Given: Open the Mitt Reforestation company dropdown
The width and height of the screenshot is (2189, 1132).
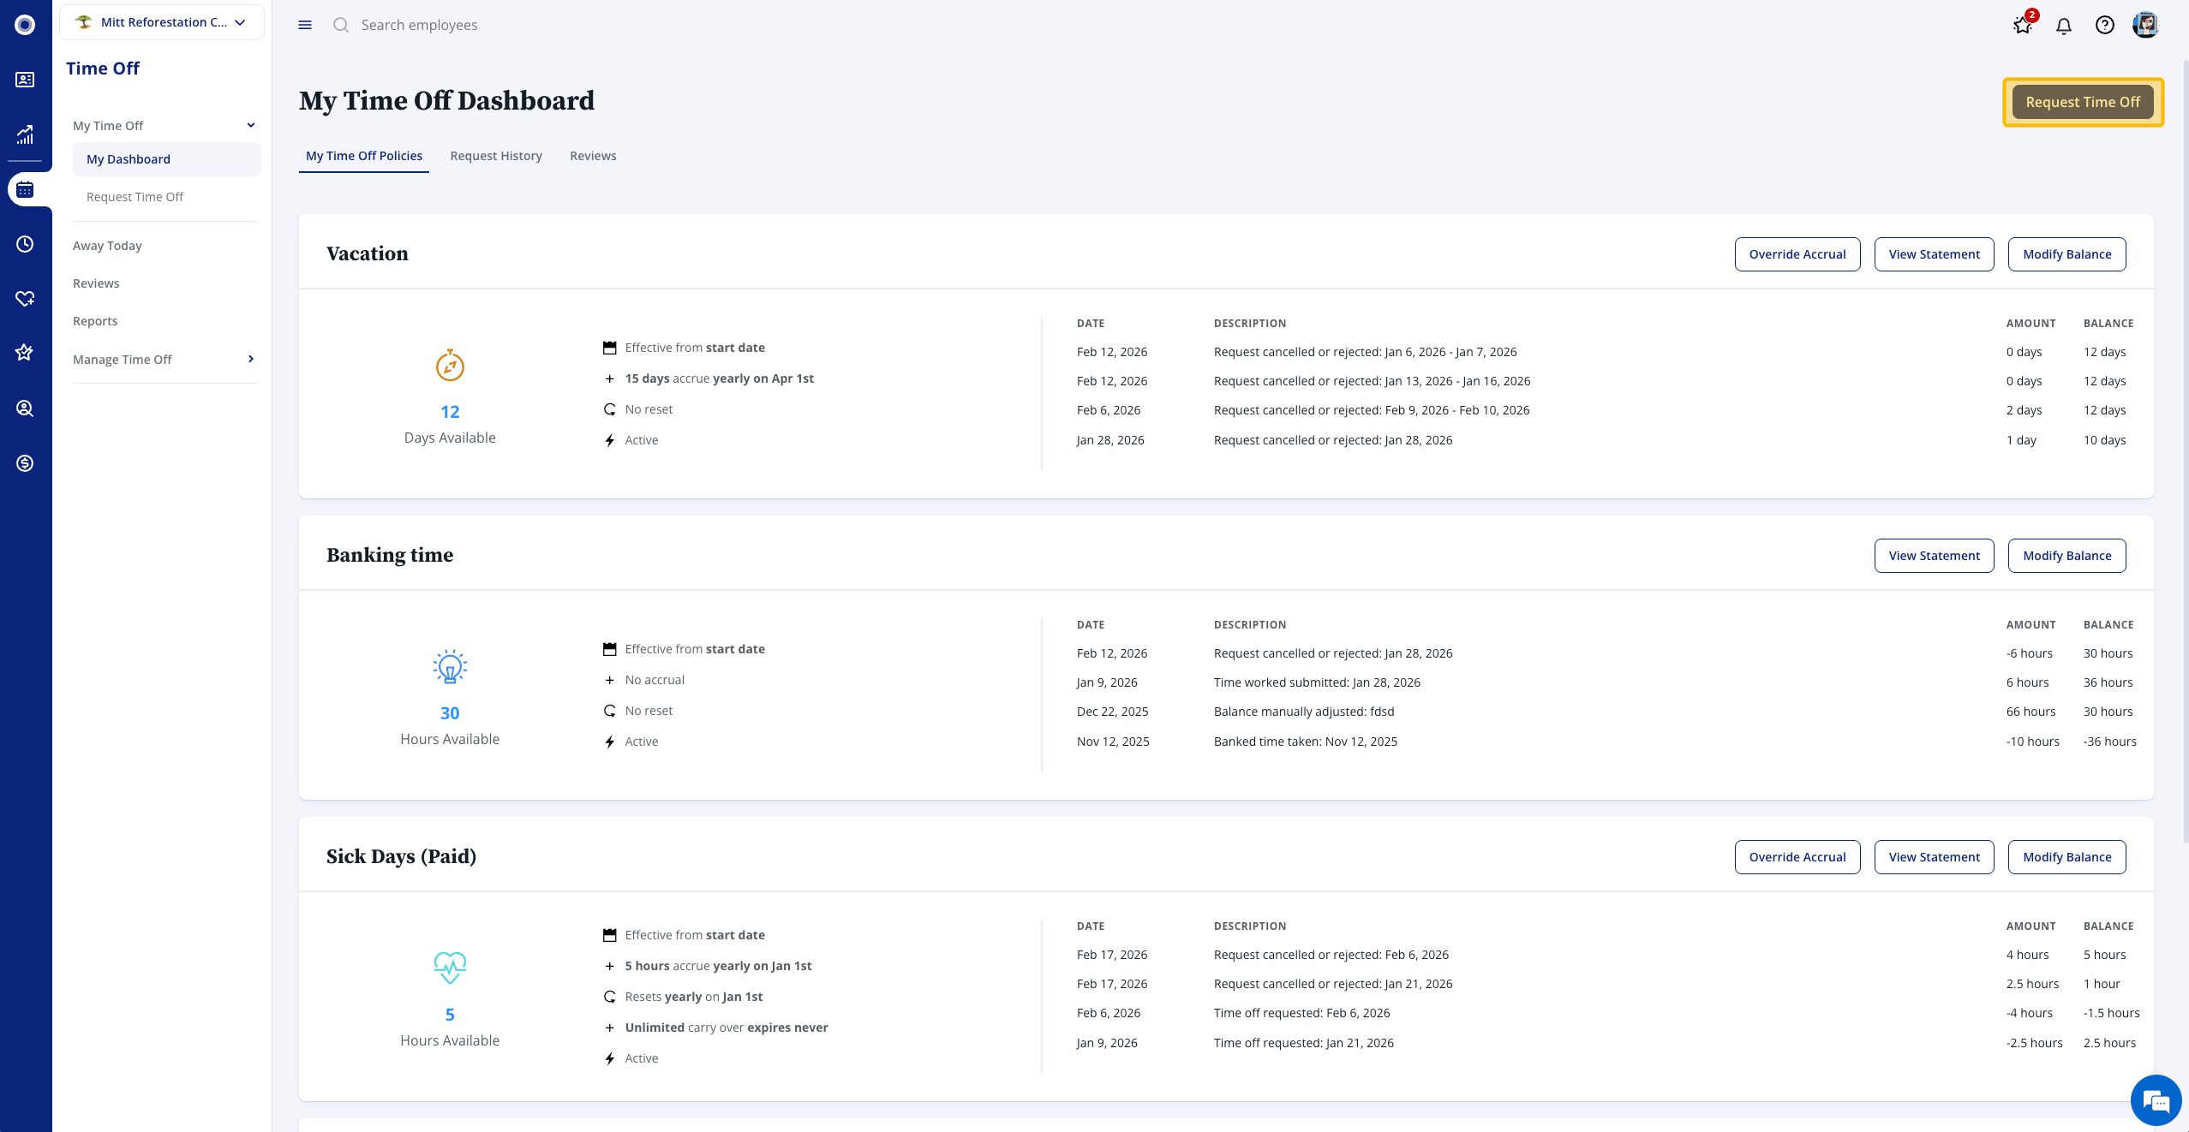Looking at the screenshot, I should click(162, 22).
